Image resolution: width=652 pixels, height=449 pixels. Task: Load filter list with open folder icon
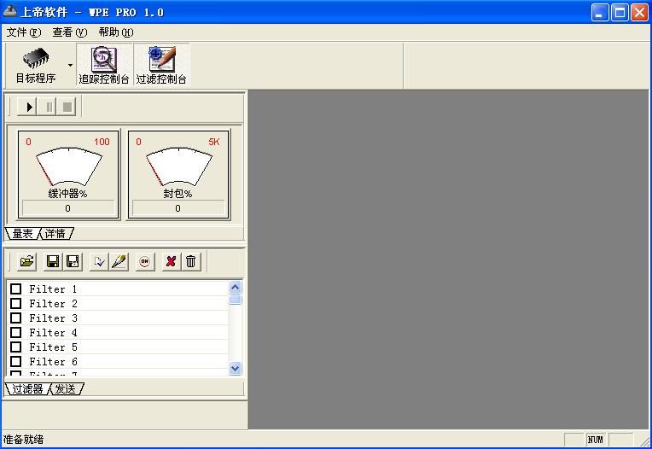tap(27, 261)
